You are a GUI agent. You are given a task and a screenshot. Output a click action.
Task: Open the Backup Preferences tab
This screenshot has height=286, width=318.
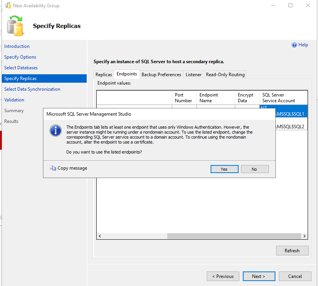(x=161, y=75)
